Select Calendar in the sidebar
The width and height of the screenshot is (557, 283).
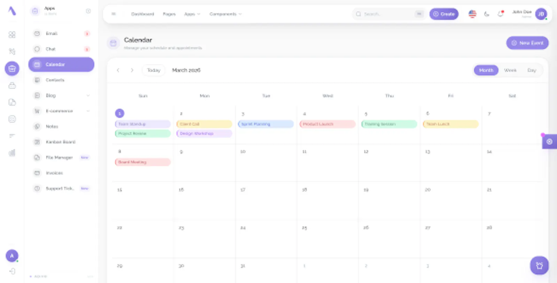point(61,65)
